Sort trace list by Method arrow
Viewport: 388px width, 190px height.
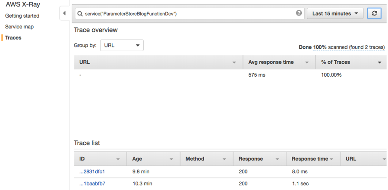(224, 159)
